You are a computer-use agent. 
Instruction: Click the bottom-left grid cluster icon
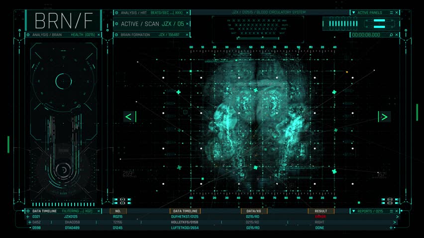(x=122, y=201)
